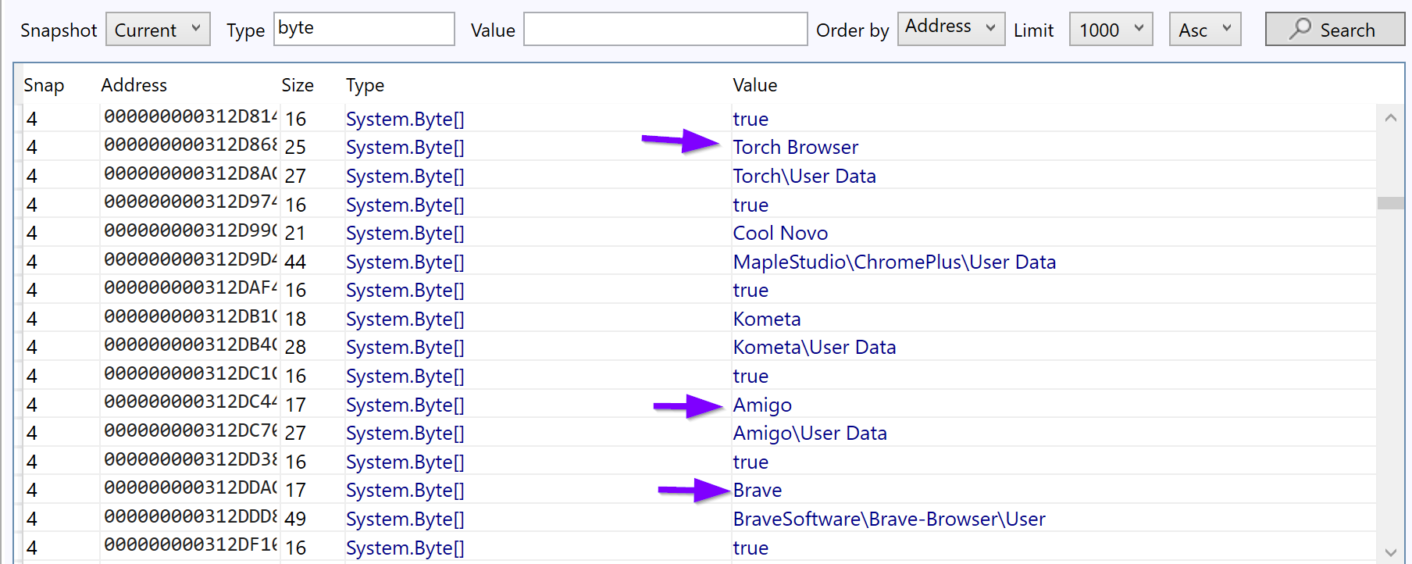Click the Address column header

click(x=134, y=85)
